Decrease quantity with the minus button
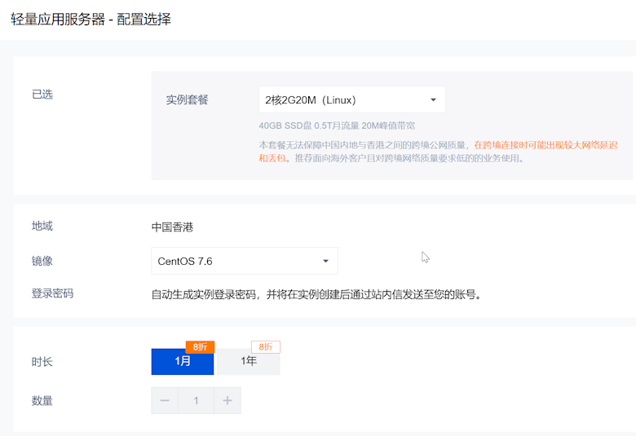Viewport: 636px width, 436px height. click(165, 401)
